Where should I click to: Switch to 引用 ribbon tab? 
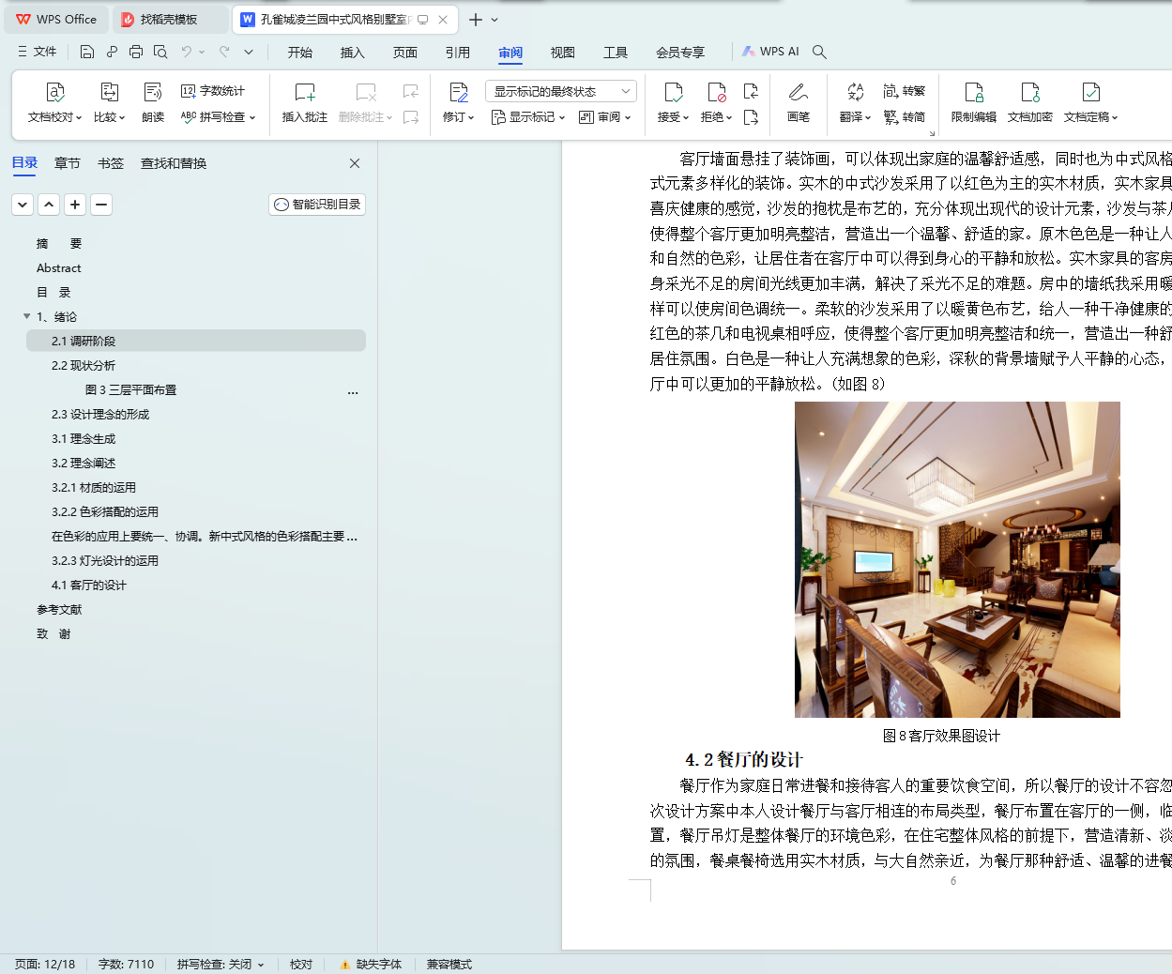pos(458,53)
